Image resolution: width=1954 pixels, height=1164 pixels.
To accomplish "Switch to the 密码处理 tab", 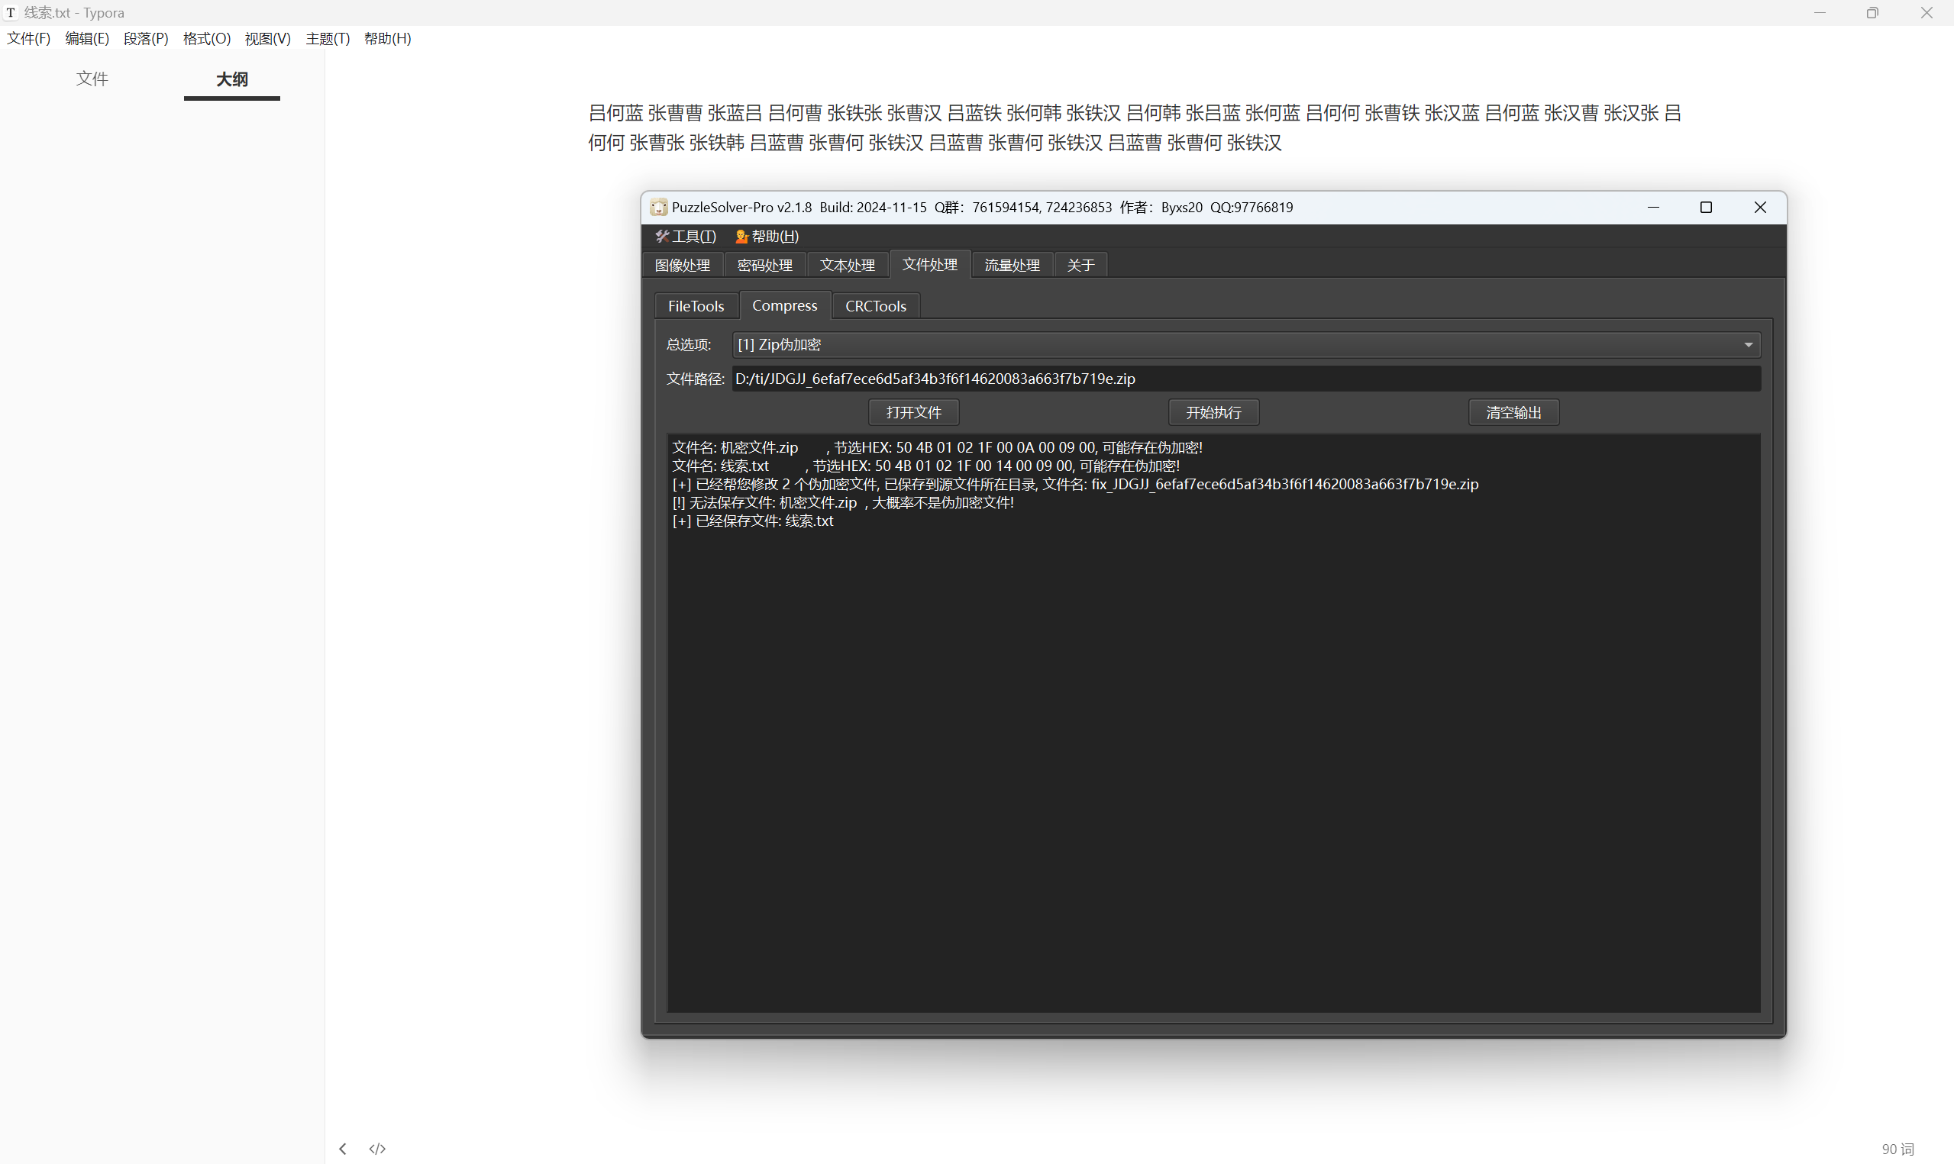I will click(x=765, y=265).
